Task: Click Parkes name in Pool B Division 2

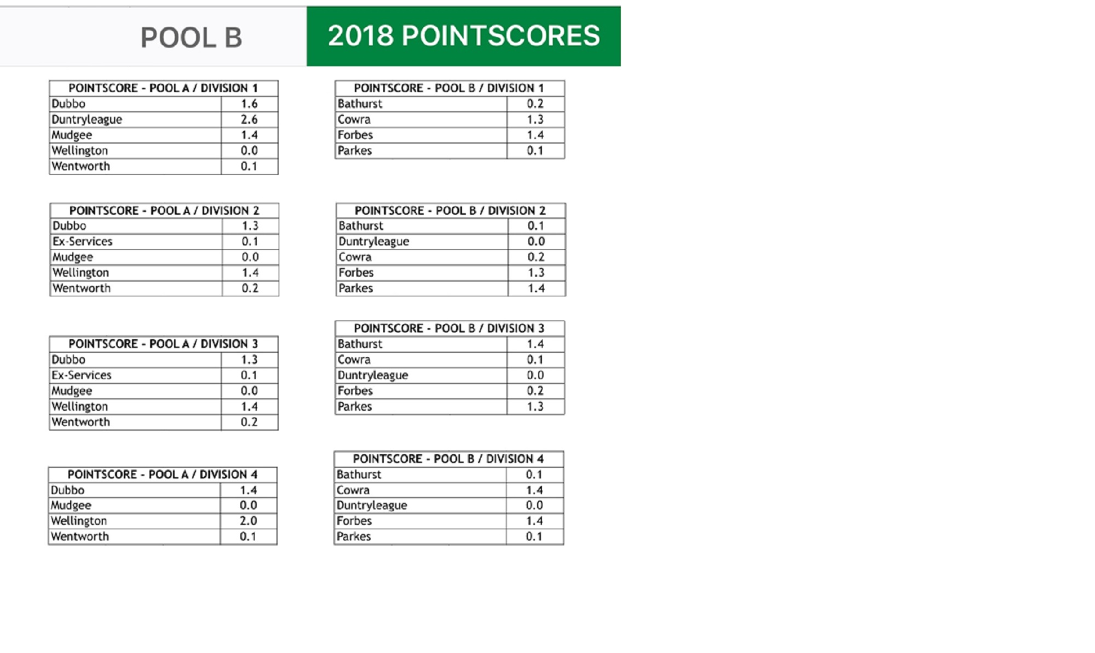Action: point(356,288)
